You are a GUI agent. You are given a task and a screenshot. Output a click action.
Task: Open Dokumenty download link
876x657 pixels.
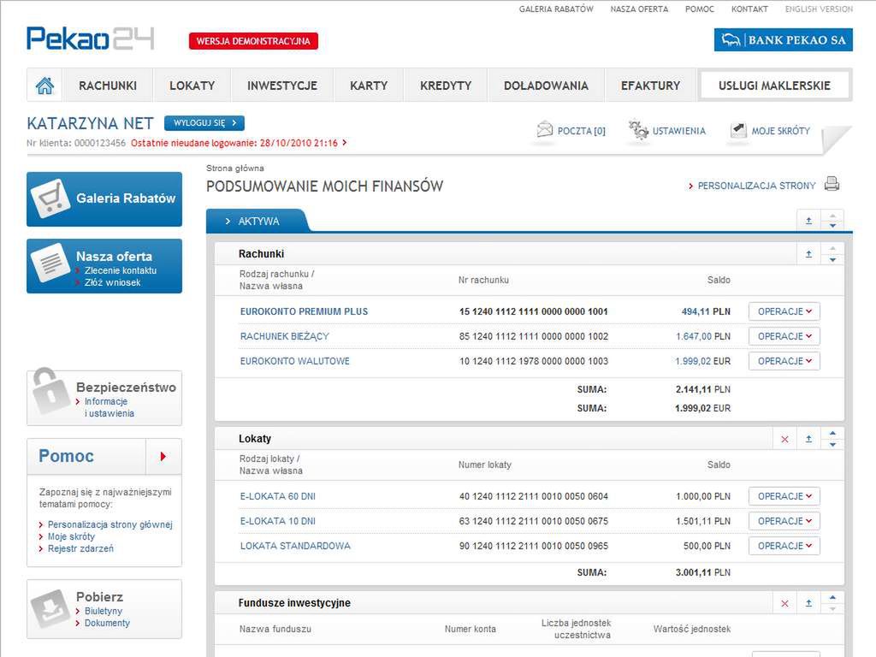(x=107, y=623)
